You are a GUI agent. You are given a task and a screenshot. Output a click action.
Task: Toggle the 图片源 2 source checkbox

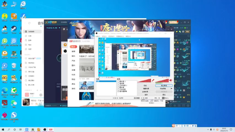point(118,82)
